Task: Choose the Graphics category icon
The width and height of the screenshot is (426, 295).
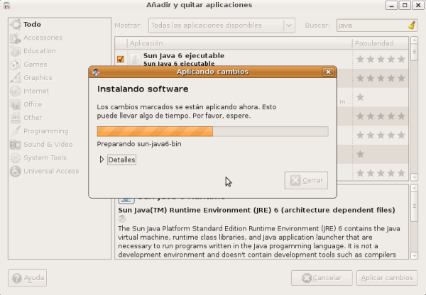Action: point(15,78)
